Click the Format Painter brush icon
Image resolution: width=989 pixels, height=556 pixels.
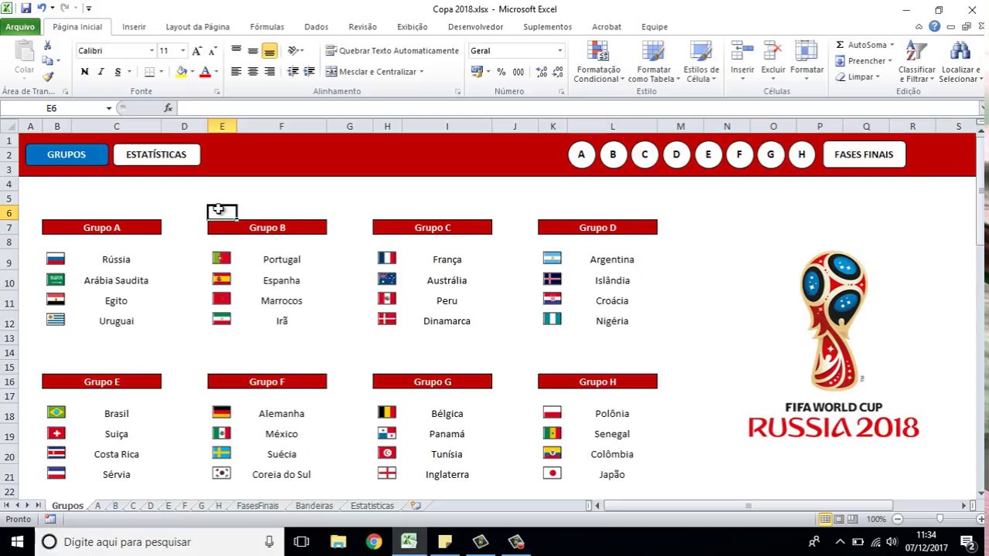point(48,76)
